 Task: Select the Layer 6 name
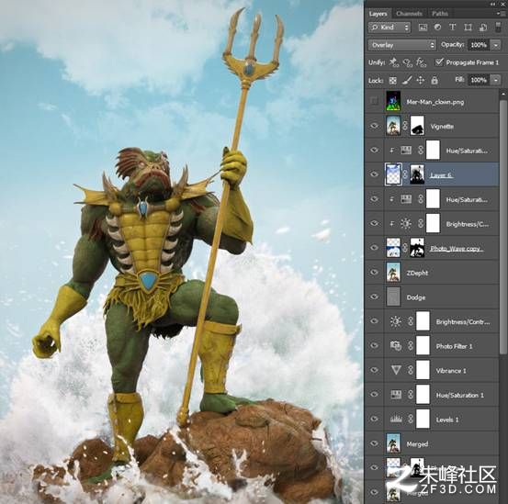(441, 175)
